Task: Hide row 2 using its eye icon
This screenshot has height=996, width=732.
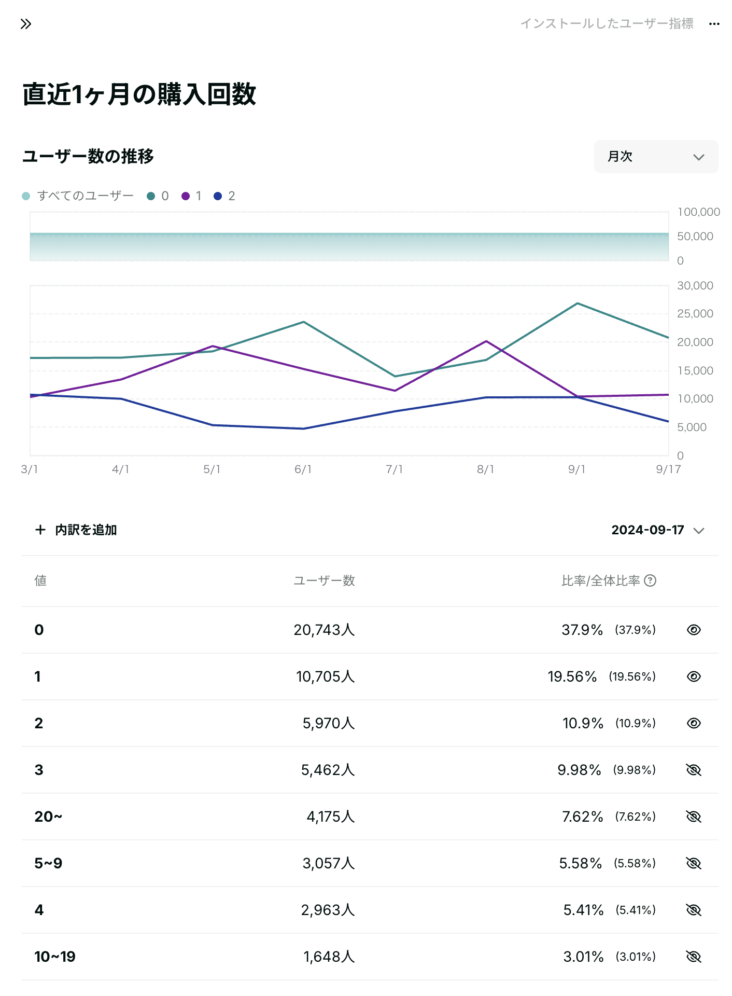Action: click(x=694, y=723)
